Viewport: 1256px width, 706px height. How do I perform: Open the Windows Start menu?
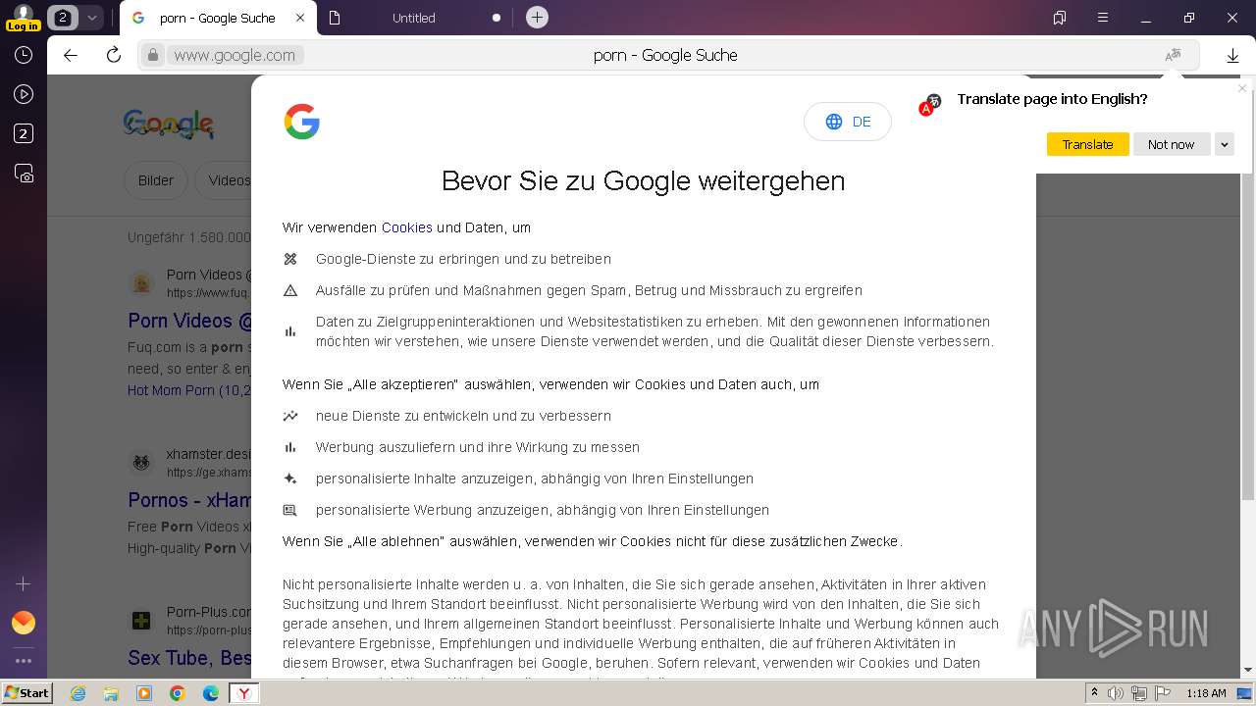pos(26,693)
